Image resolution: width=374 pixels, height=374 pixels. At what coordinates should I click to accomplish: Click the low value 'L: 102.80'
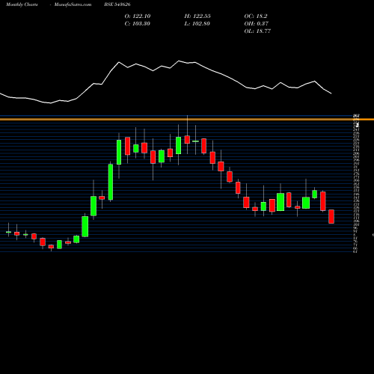pyautogui.click(x=197, y=24)
